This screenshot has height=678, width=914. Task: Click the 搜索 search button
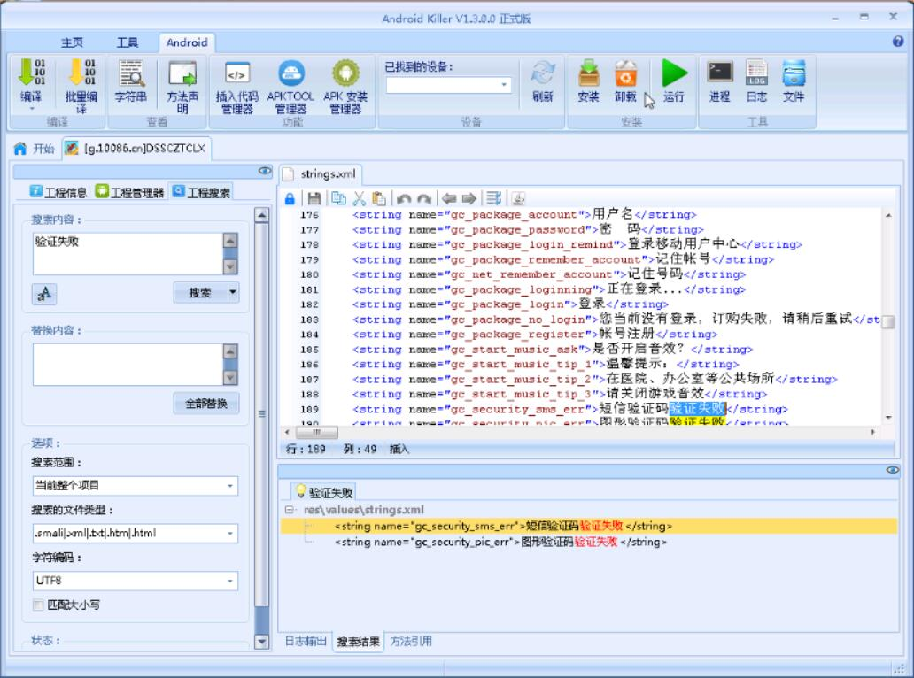[x=200, y=292]
